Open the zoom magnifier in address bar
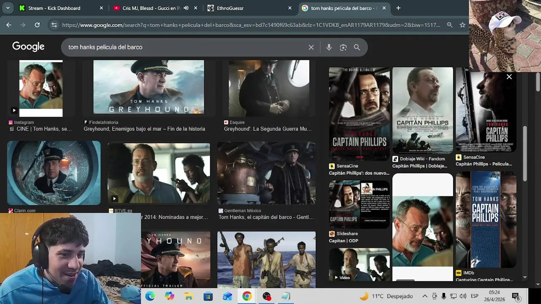 [x=450, y=25]
